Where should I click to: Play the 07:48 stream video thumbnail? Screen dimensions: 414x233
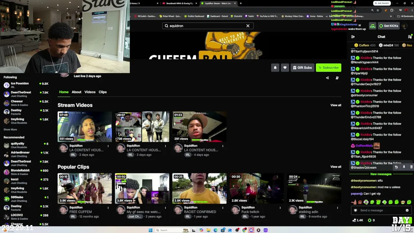[x=85, y=127]
